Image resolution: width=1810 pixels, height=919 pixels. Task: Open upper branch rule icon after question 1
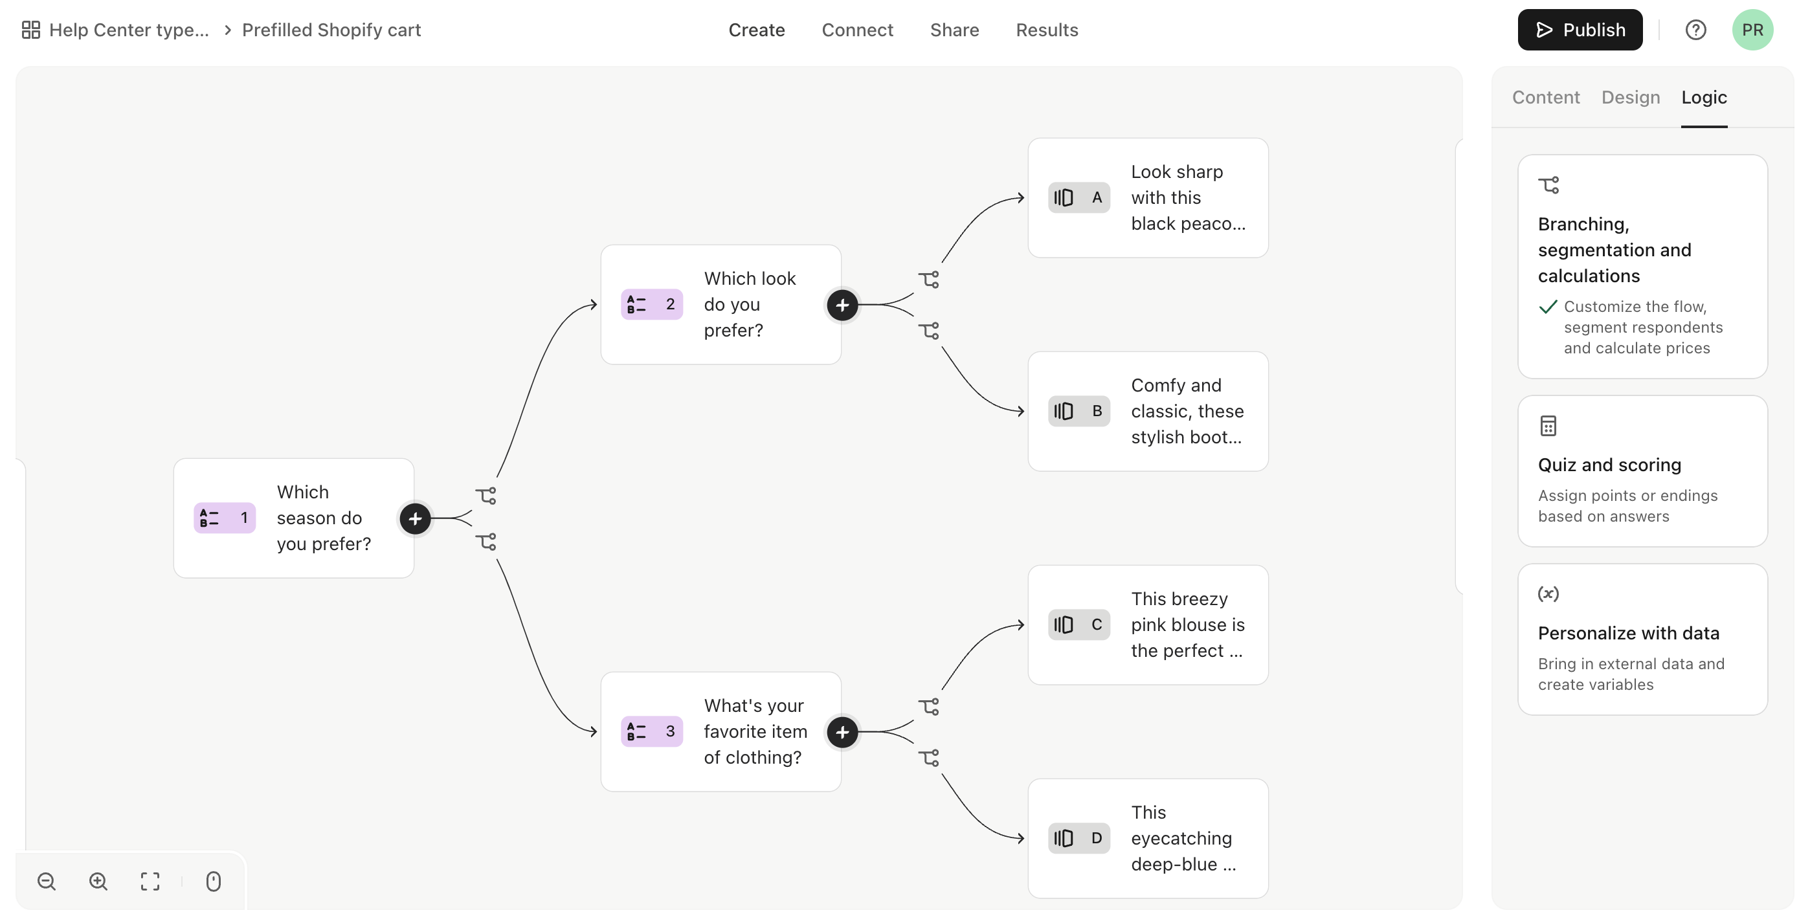coord(486,495)
